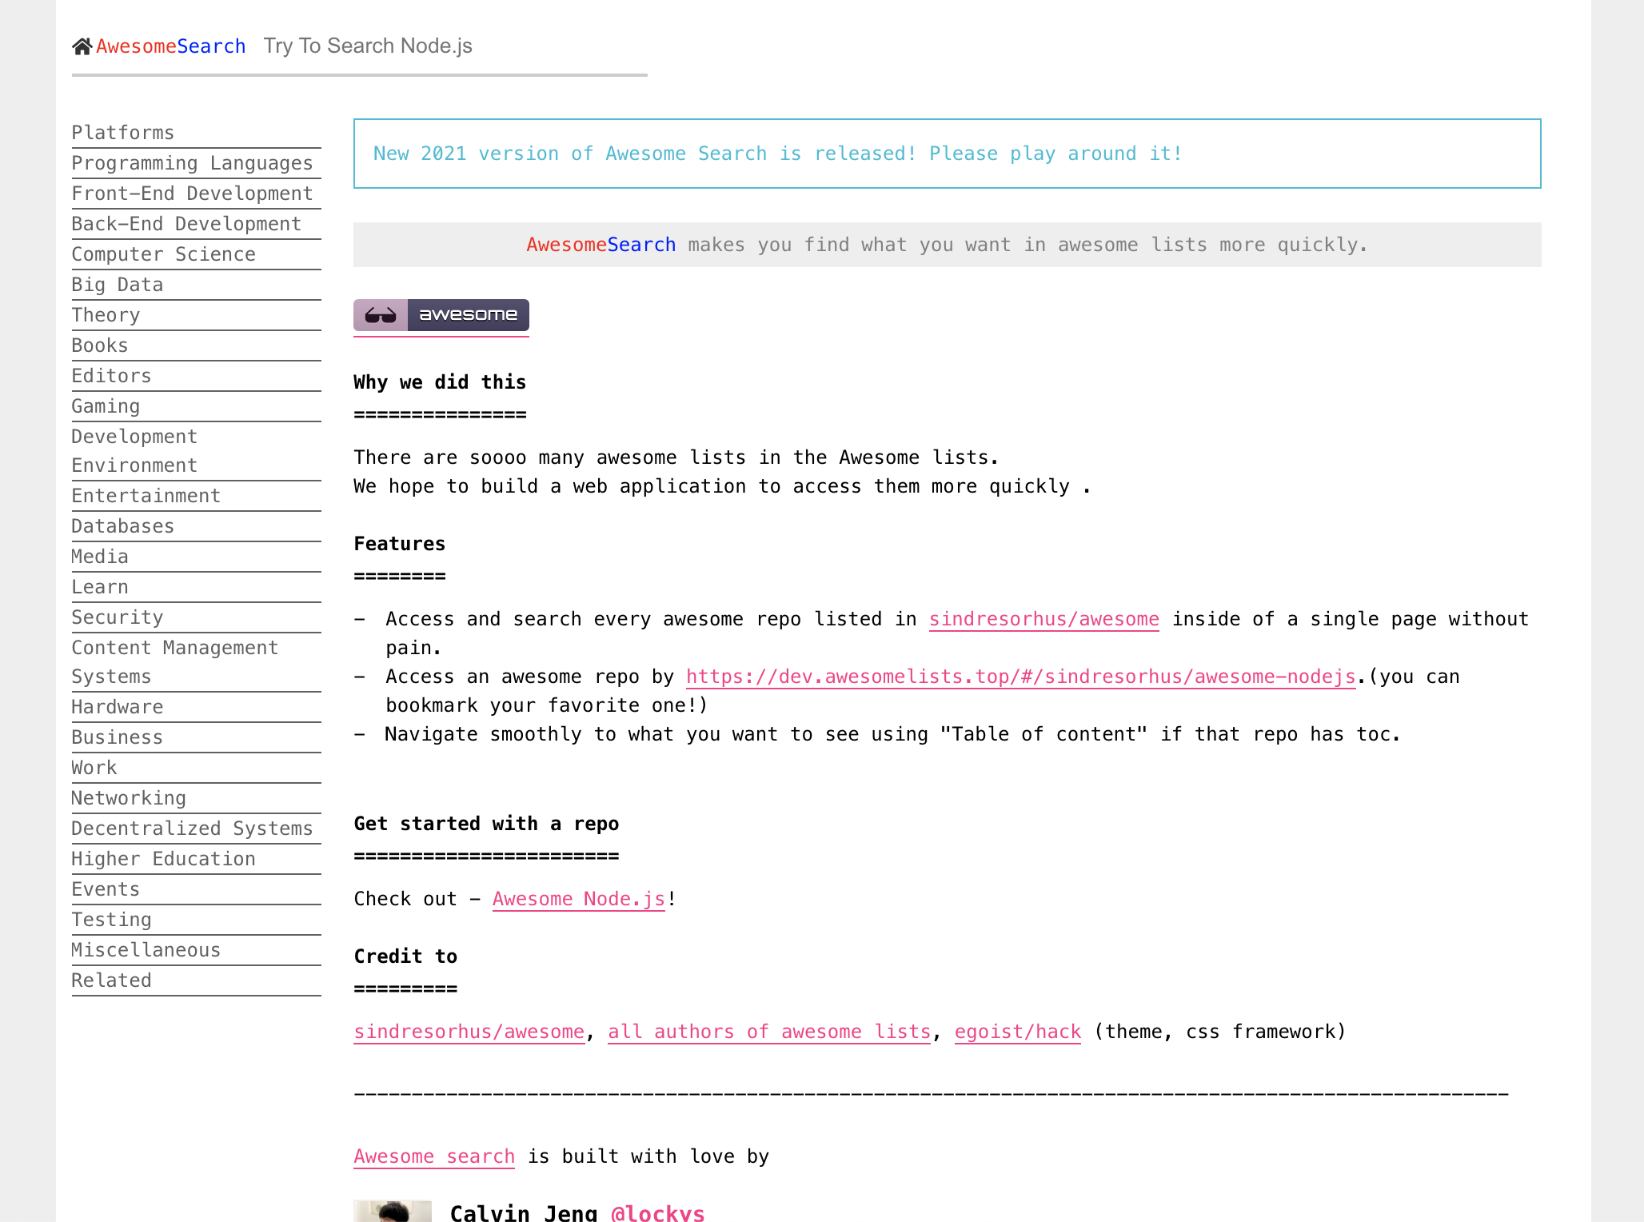
Task: Click the awesome sunglasses badge
Action: [441, 315]
